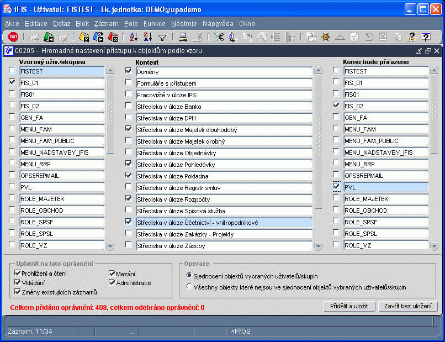Click the printer icon in toolbar

183,37
